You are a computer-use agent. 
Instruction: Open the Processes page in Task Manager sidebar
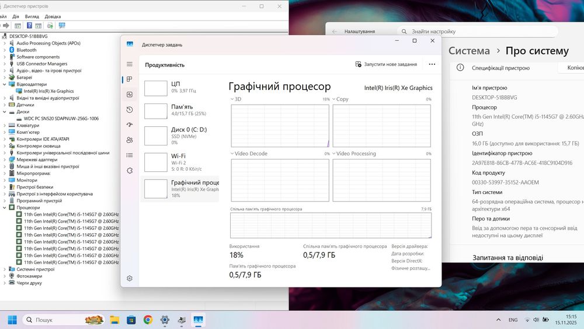tap(130, 79)
